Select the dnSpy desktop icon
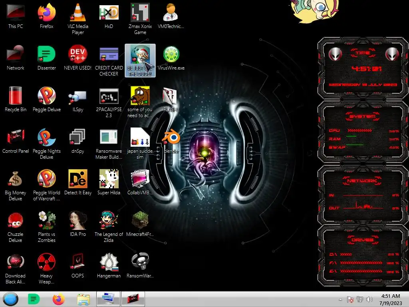409x307 pixels. click(x=78, y=140)
